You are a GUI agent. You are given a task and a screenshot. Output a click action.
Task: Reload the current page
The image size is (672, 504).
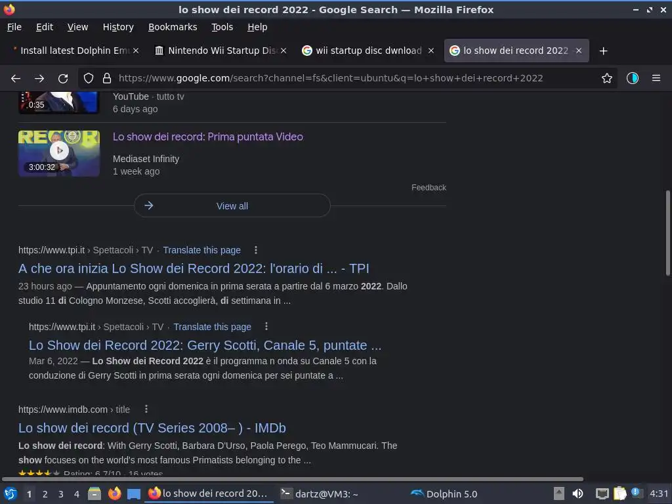pyautogui.click(x=63, y=79)
